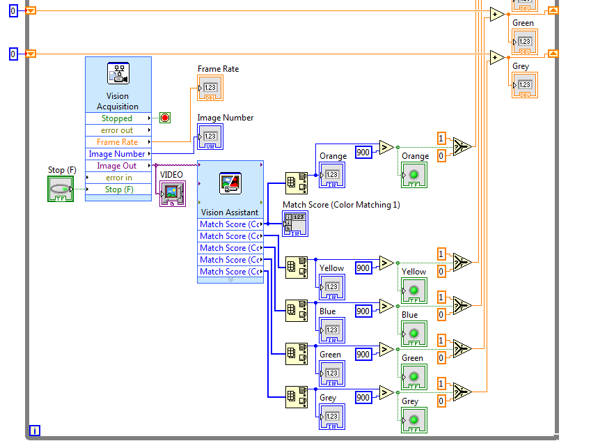Click the Select node after the Grey LED

coord(462,392)
